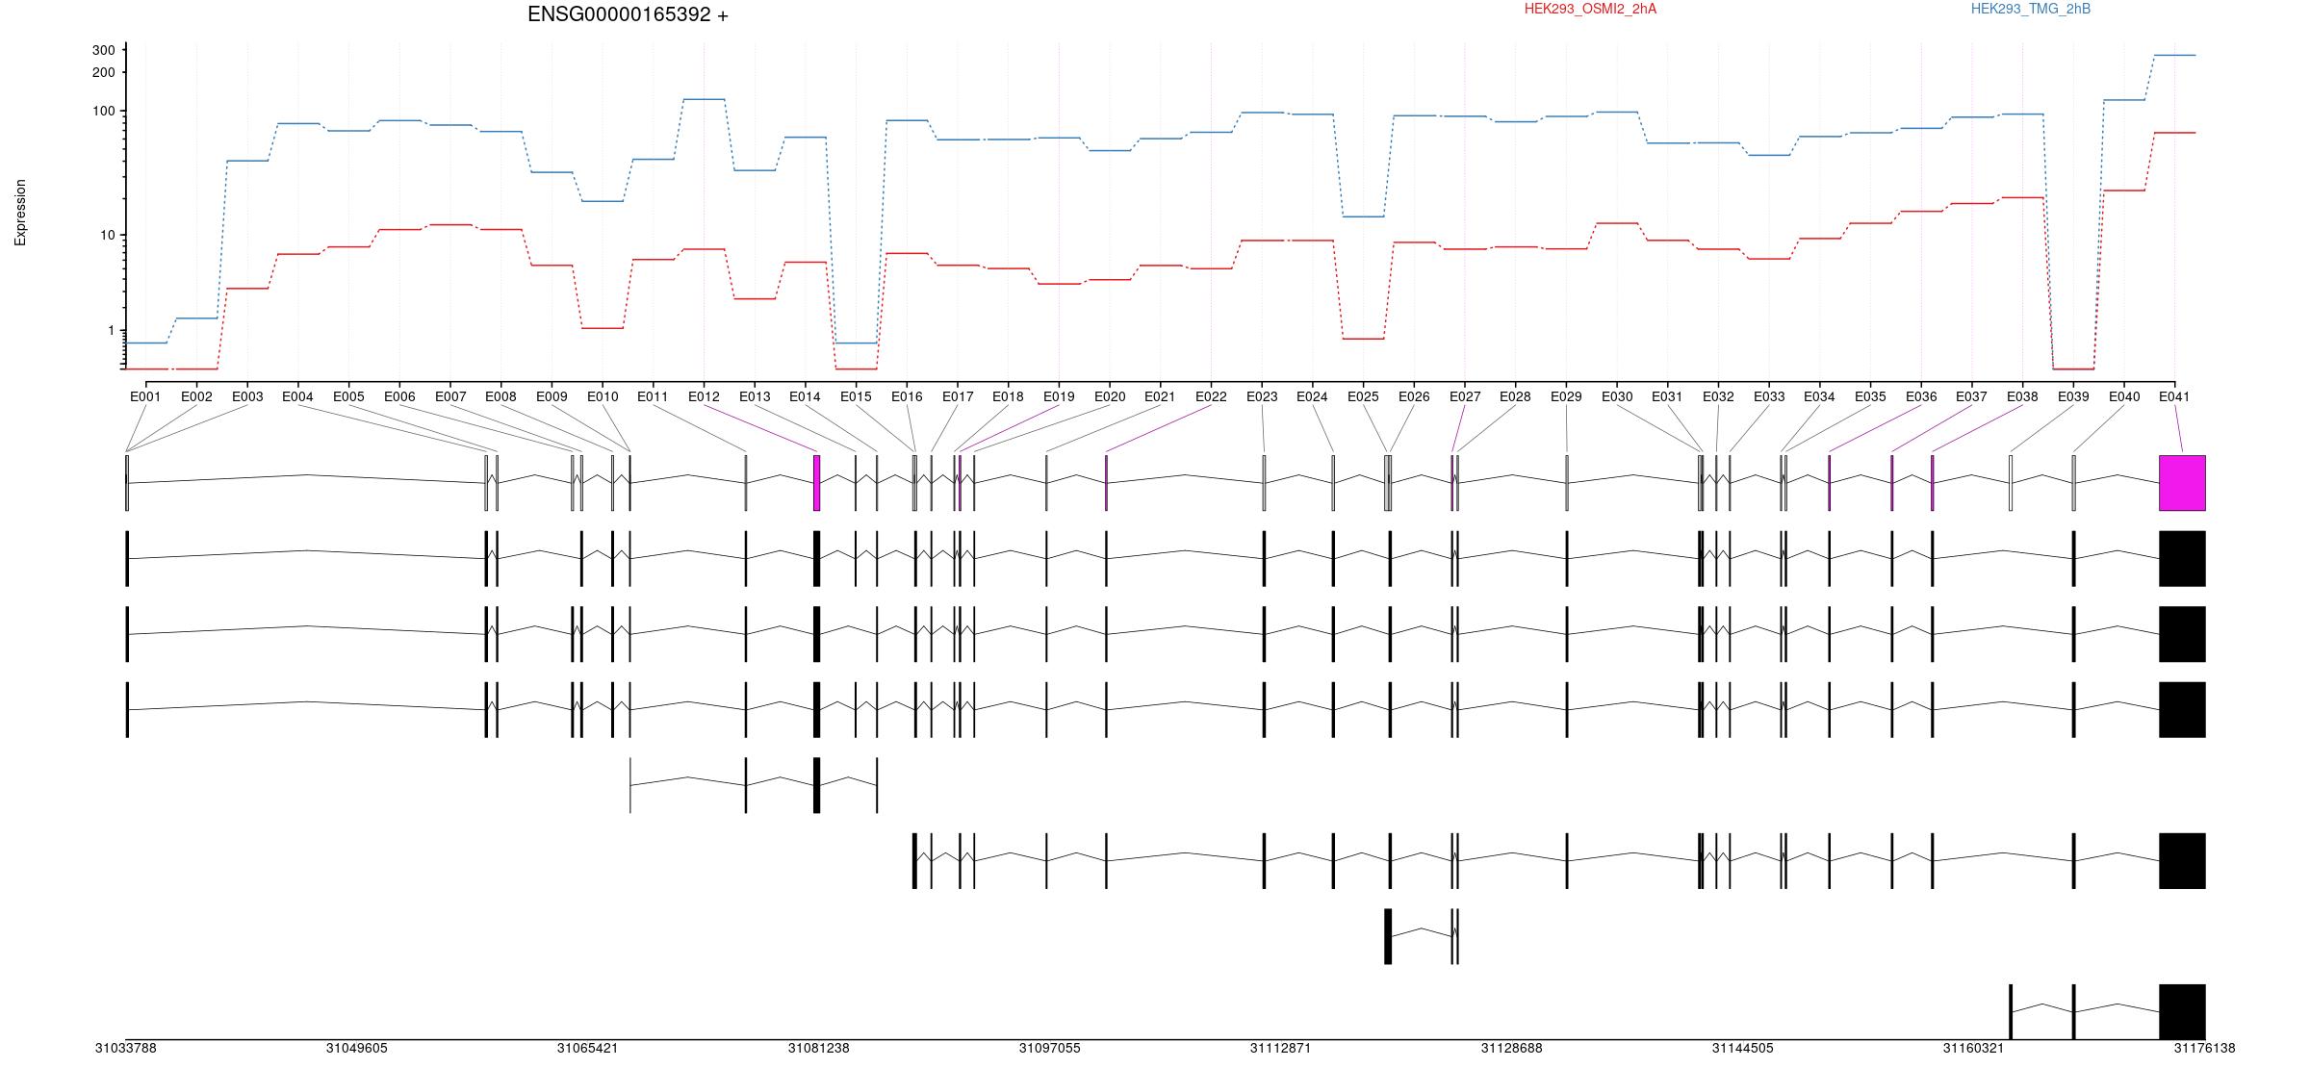Click exon label E038
This screenshot has width=2310, height=1068.
2022,396
